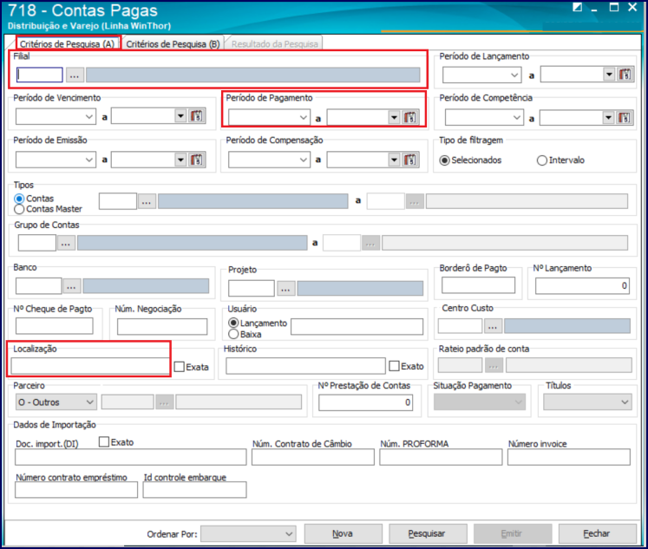Viewport: 648px width, 549px height.
Task: Click the Nº Prestação de Contas field
Action: (x=365, y=402)
